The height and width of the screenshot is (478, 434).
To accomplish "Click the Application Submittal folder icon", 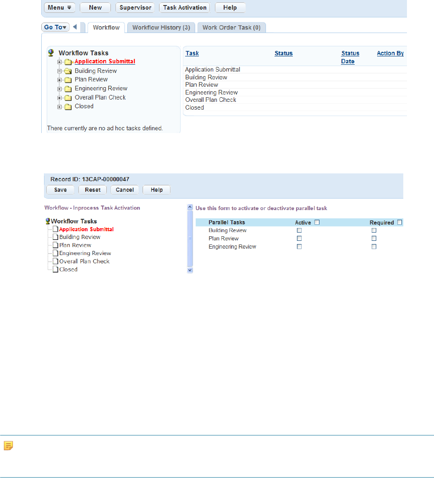I will (x=68, y=62).
